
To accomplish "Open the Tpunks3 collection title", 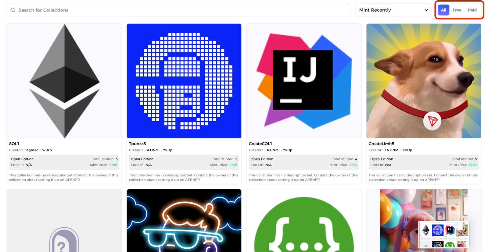I will 137,144.
